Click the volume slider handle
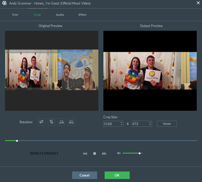 click(140, 153)
